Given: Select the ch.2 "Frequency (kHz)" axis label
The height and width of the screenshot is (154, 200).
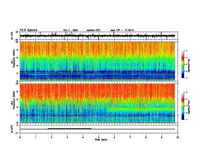Looking at the screenshot, I should (14, 100).
